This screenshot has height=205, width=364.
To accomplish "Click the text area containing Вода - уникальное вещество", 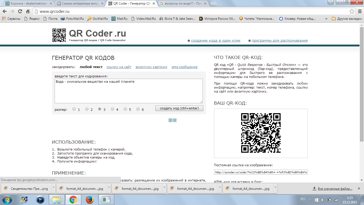I will click(x=129, y=91).
